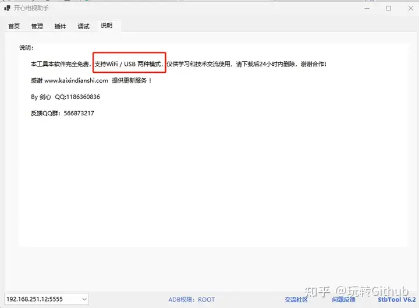
Task: Expand the device IP dropdown arrow
Action: tap(84, 299)
